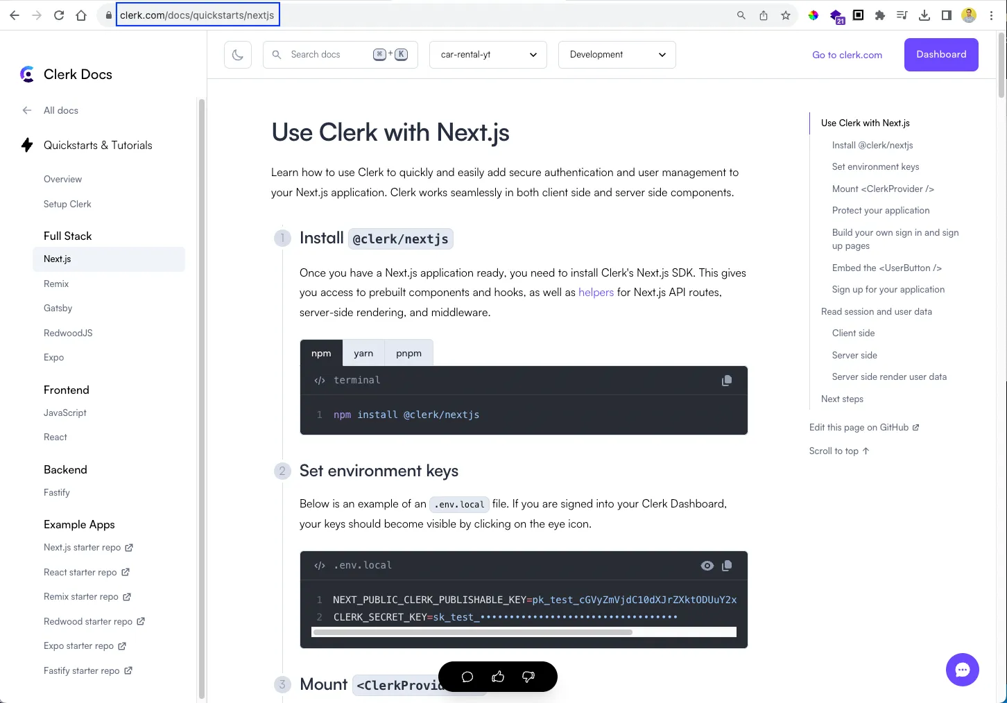1007x703 pixels.
Task: Open the Chrome profile avatar
Action: (969, 15)
